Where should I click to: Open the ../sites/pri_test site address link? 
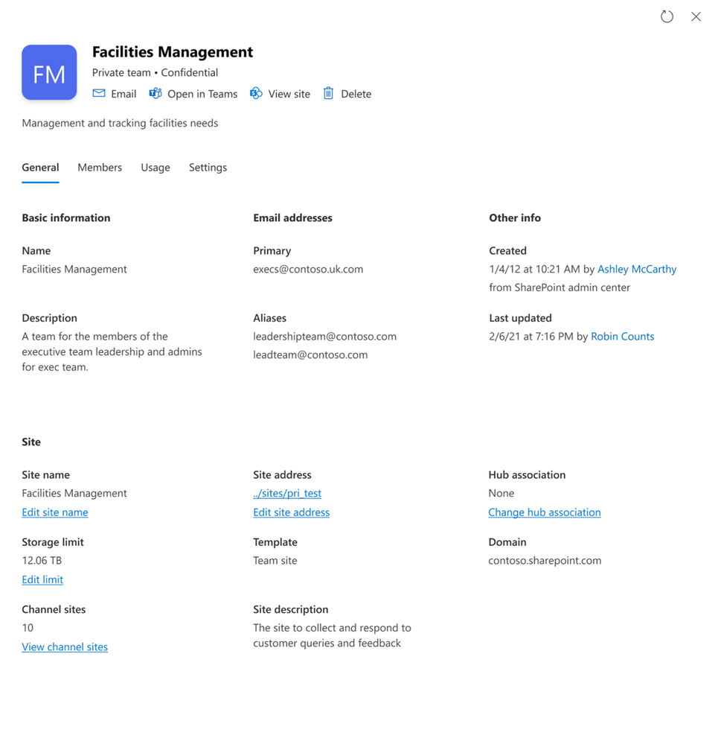pyautogui.click(x=287, y=494)
